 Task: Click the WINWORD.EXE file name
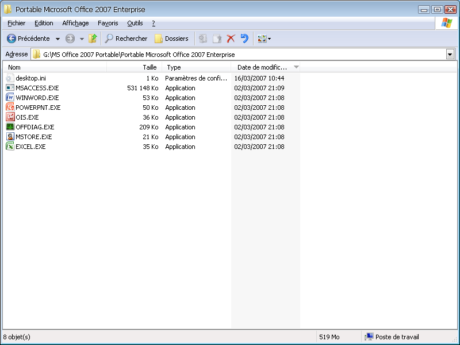coord(37,98)
